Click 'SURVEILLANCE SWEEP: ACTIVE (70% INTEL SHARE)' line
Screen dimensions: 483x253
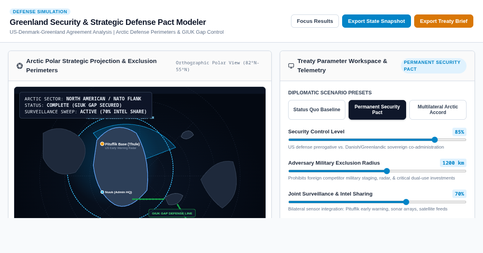click(x=86, y=112)
